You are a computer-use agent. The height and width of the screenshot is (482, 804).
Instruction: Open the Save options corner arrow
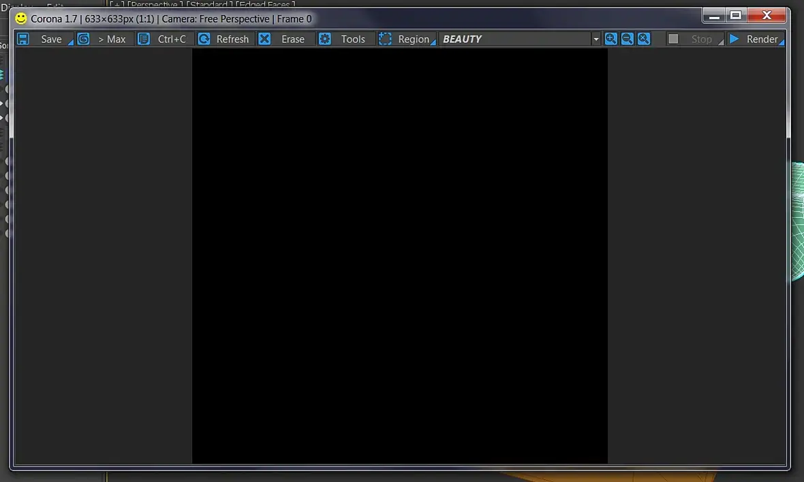click(x=71, y=42)
